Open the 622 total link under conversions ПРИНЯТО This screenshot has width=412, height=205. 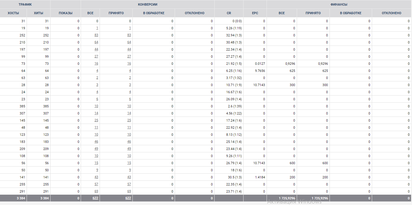coord(128,198)
